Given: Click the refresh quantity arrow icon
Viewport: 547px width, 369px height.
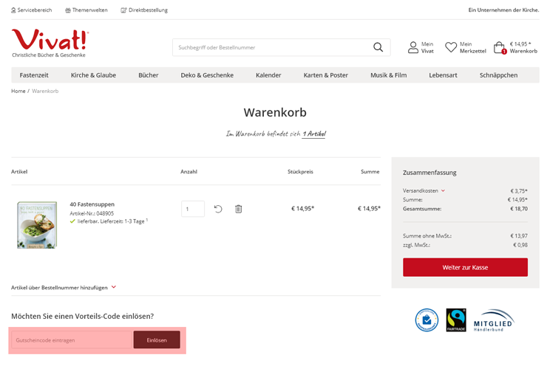Looking at the screenshot, I should 218,209.
